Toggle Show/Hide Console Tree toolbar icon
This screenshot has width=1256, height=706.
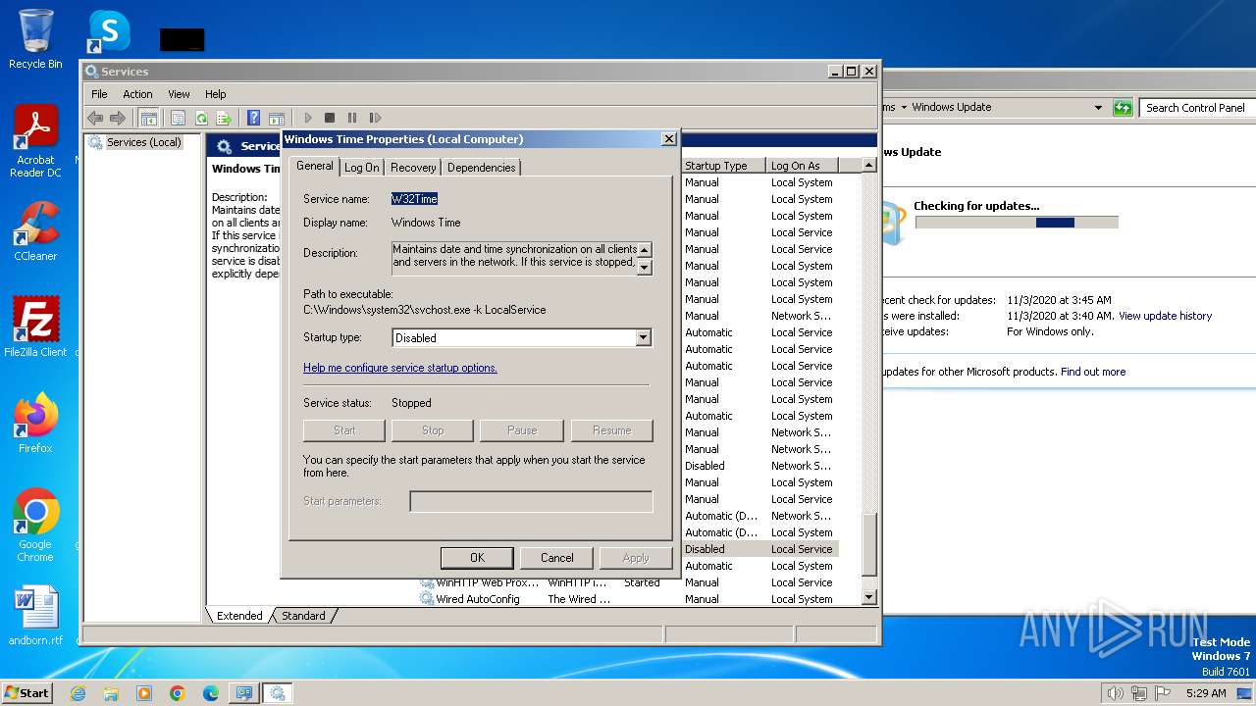(x=148, y=118)
